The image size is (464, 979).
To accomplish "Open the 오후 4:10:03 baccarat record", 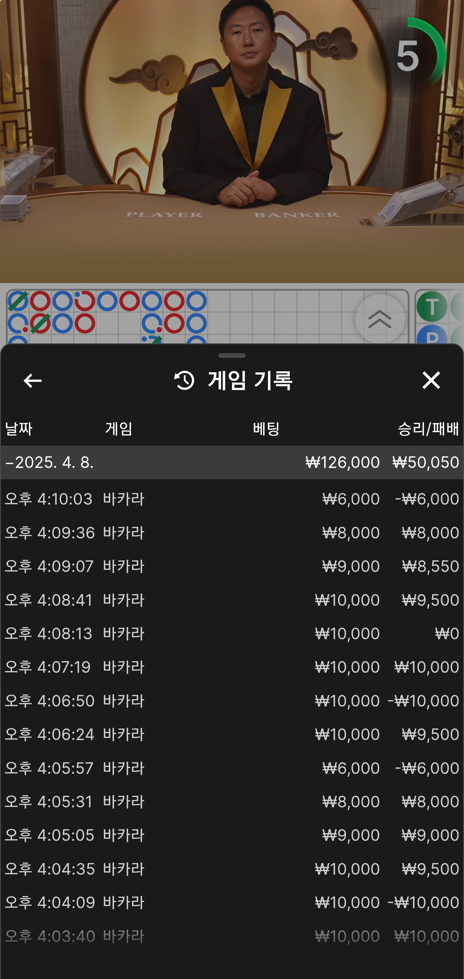I will coord(232,499).
